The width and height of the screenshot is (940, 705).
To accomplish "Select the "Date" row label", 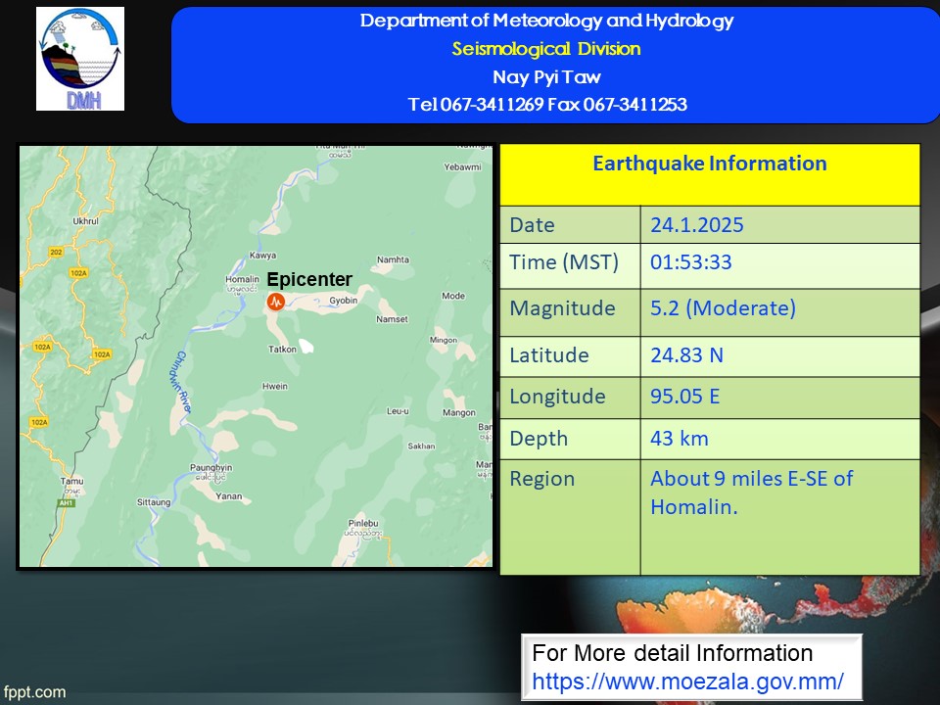I will [532, 225].
